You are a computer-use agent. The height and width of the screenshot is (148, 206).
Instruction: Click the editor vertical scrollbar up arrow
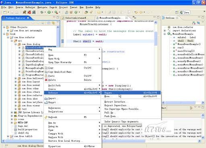[156, 22]
